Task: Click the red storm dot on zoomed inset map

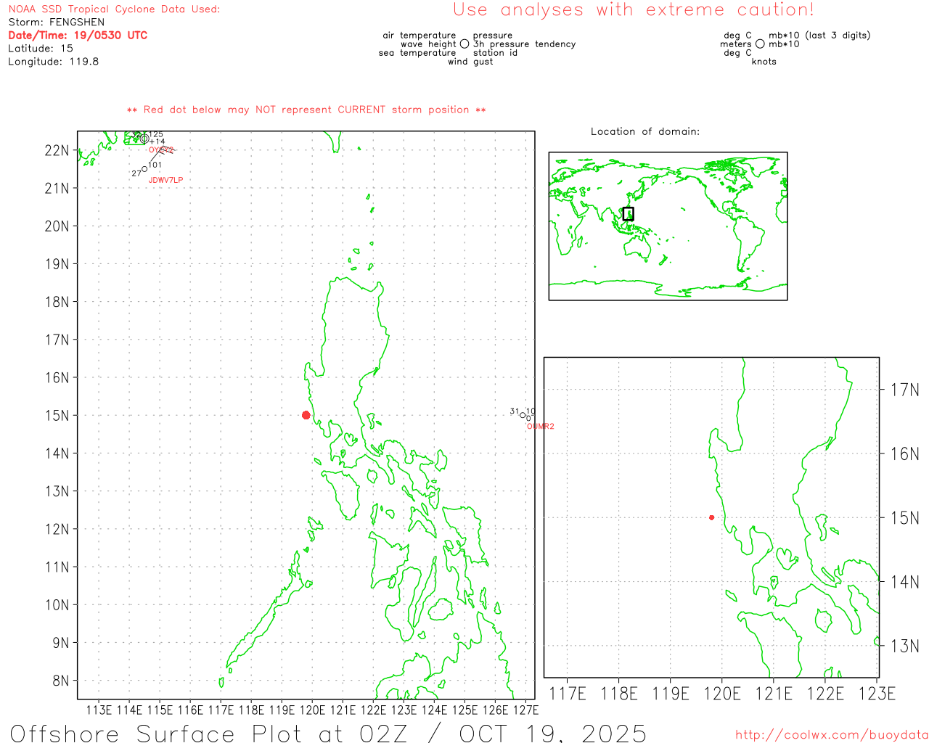Action: pos(711,517)
